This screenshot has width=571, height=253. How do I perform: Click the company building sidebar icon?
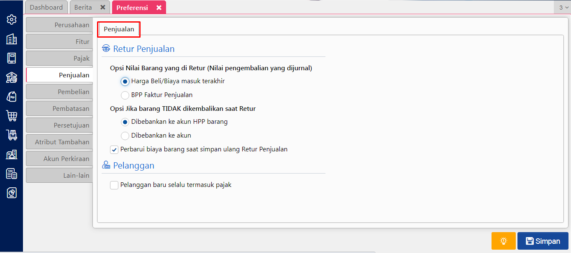coord(12,39)
